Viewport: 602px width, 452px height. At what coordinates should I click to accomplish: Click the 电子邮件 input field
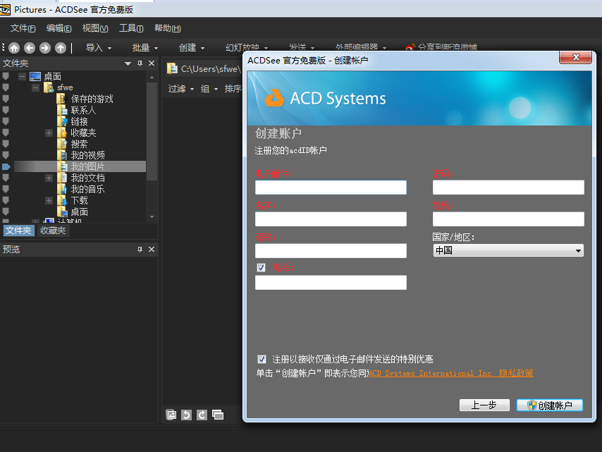[331, 188]
